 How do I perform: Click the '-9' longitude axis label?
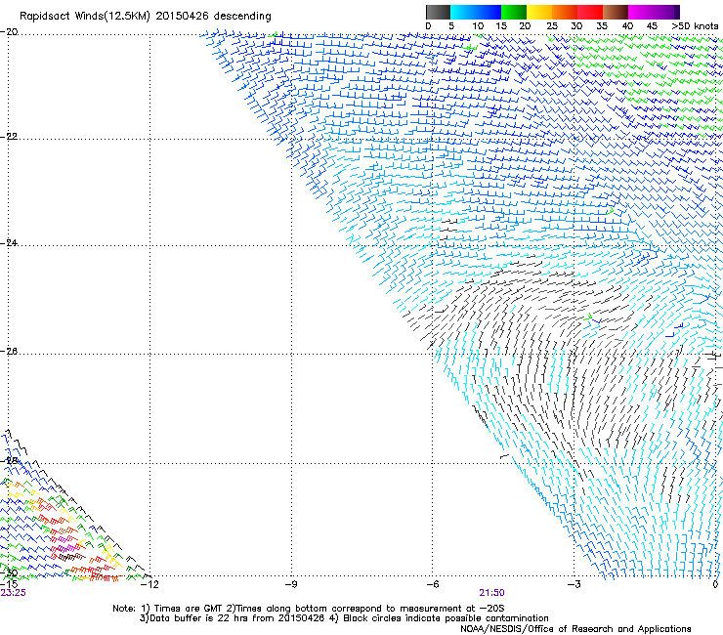click(291, 584)
